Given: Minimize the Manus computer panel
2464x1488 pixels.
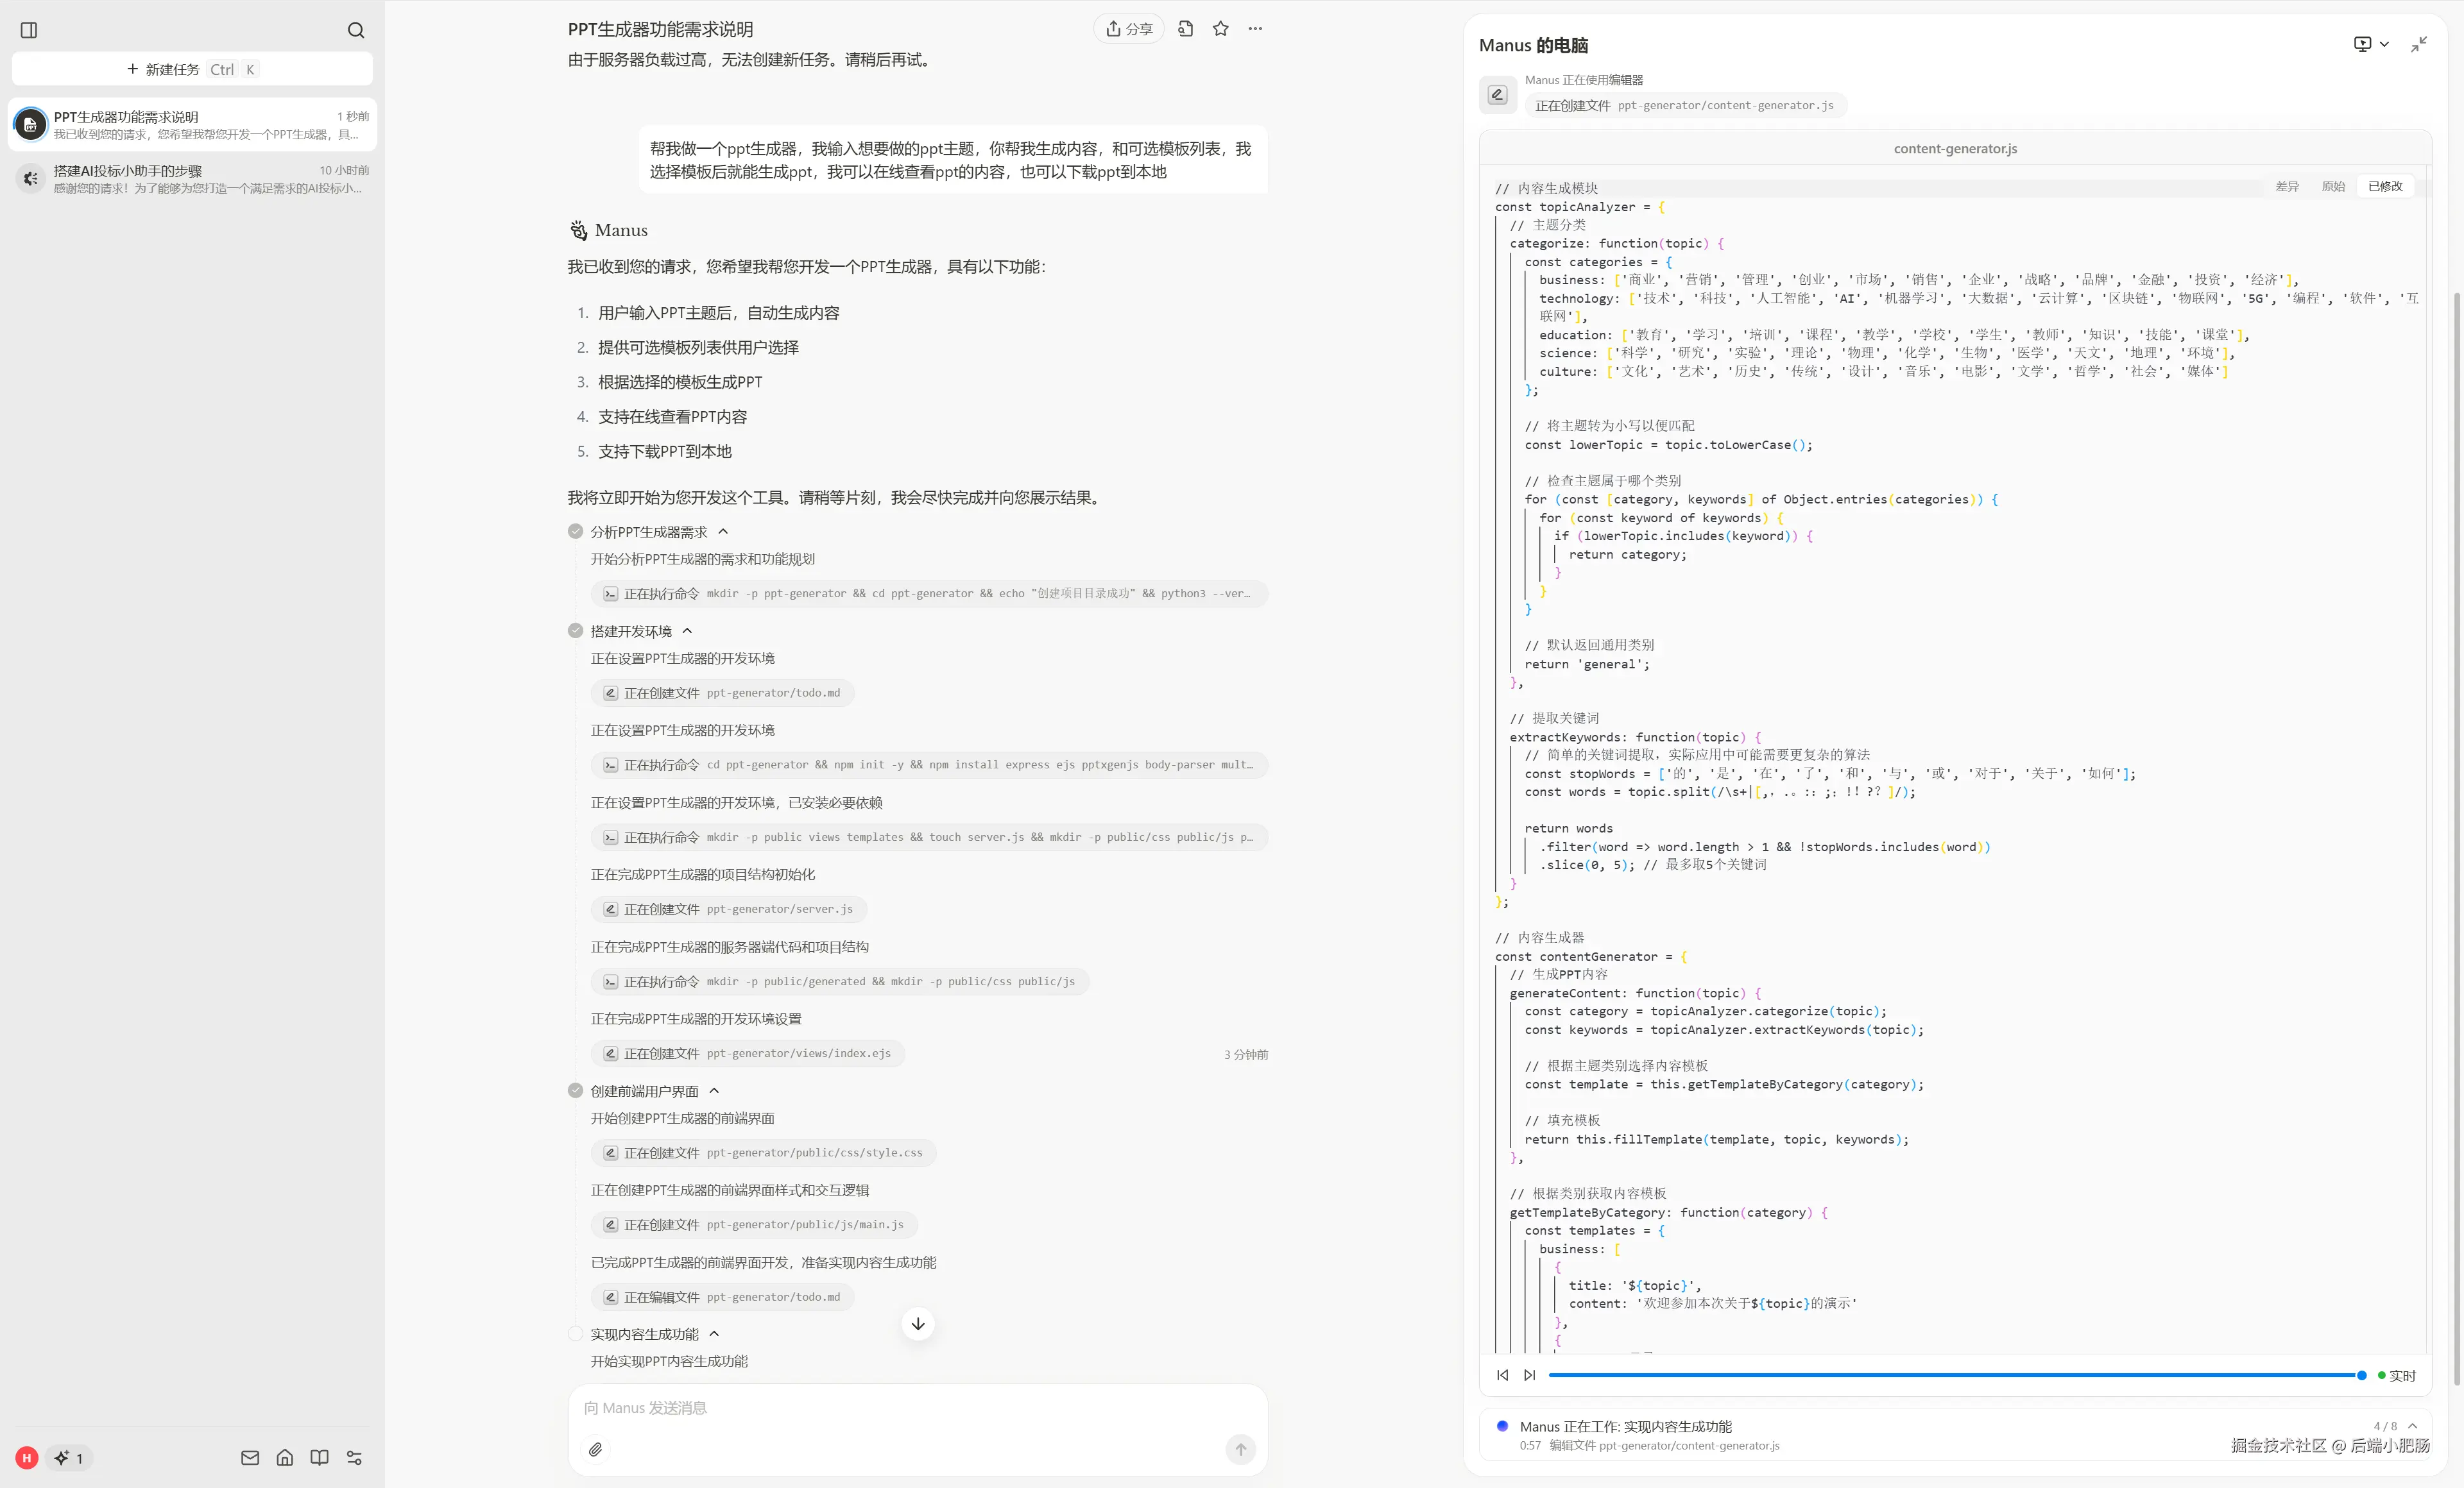Looking at the screenshot, I should coord(2419,45).
